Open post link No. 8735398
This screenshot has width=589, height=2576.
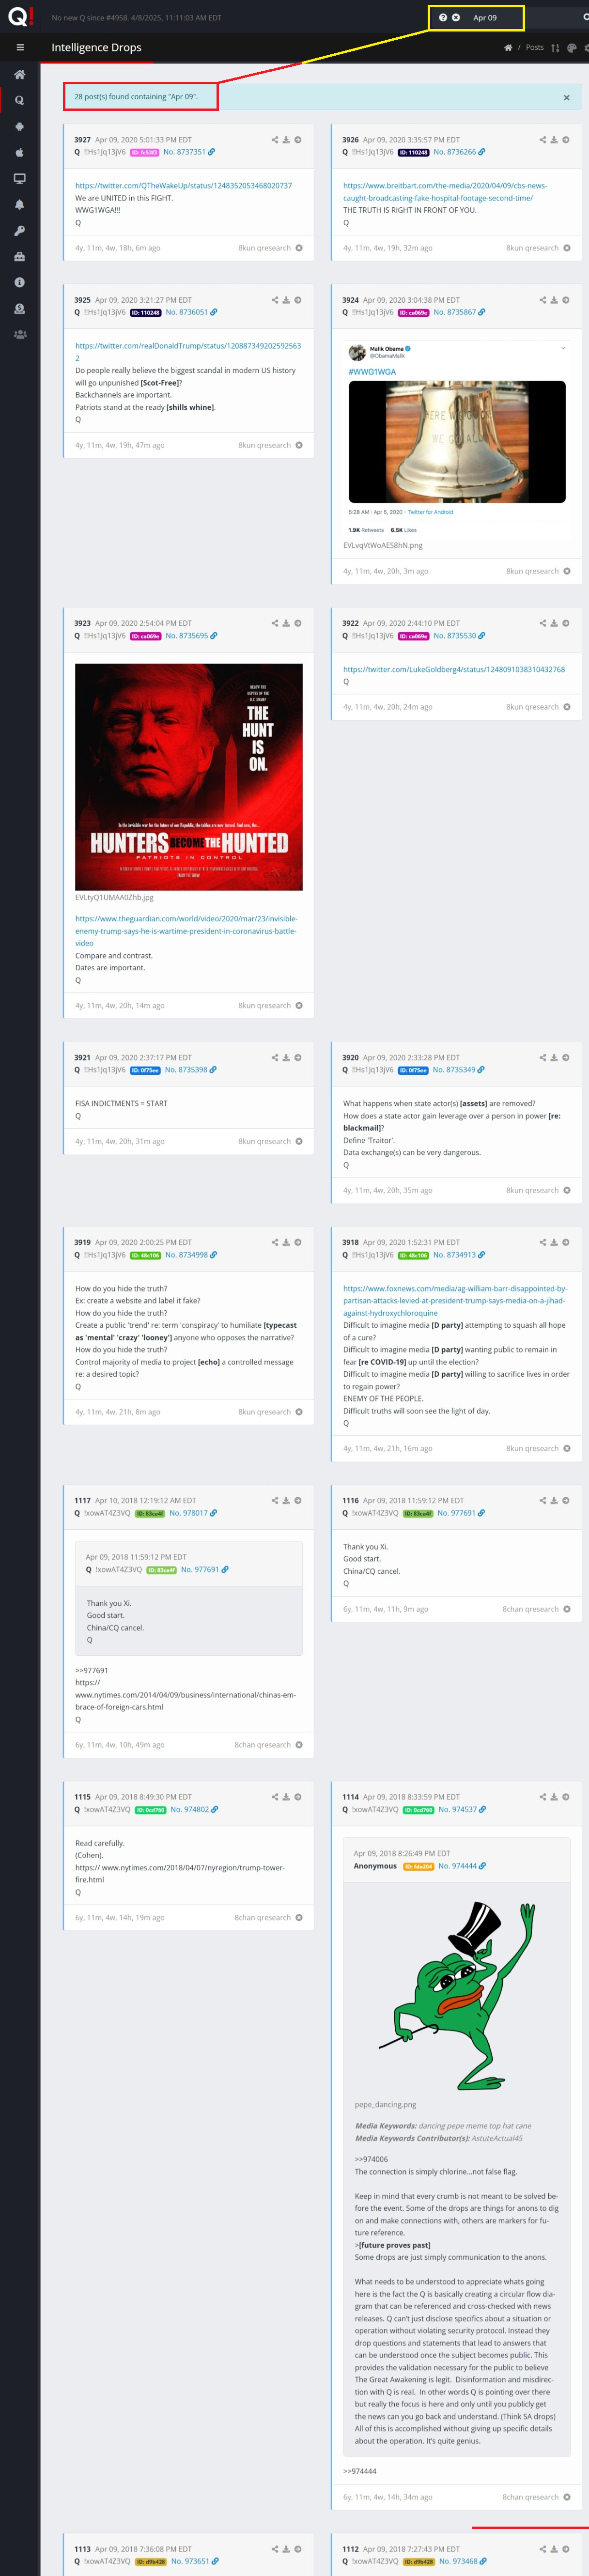[186, 1069]
